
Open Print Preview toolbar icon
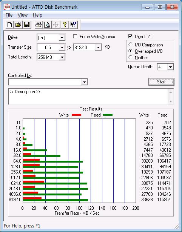(47, 25)
